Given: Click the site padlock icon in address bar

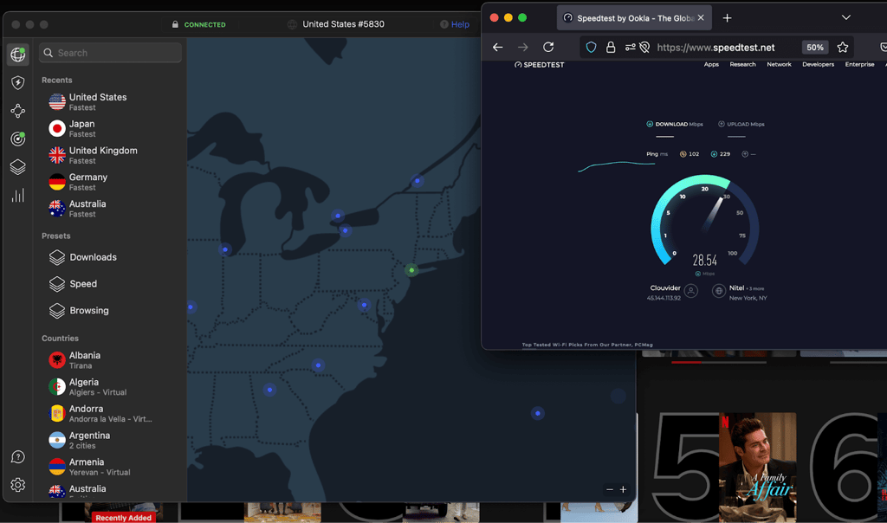Looking at the screenshot, I should (611, 48).
